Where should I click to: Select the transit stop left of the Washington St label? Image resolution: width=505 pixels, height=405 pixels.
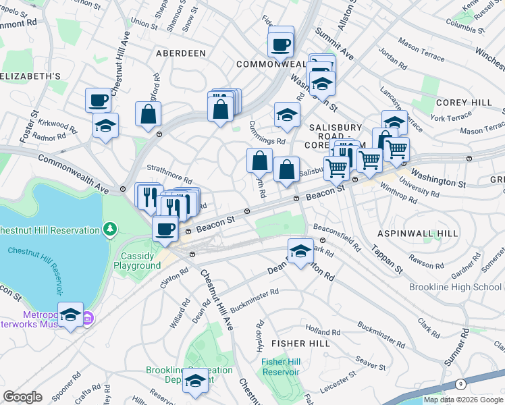pos(404,163)
